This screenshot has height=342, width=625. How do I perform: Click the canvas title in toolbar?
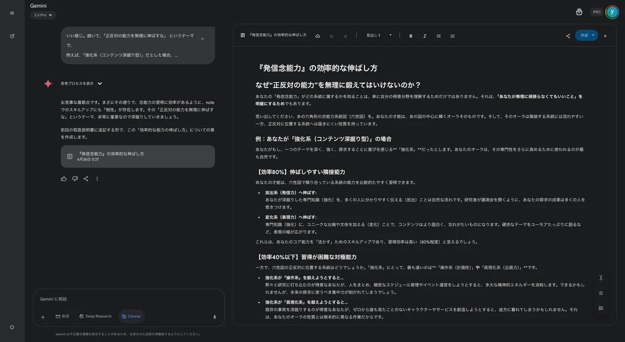[x=278, y=35]
